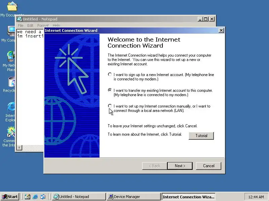Click Show Desktop quick launch icon
The height and width of the screenshot is (201, 269).
click(x=27, y=197)
